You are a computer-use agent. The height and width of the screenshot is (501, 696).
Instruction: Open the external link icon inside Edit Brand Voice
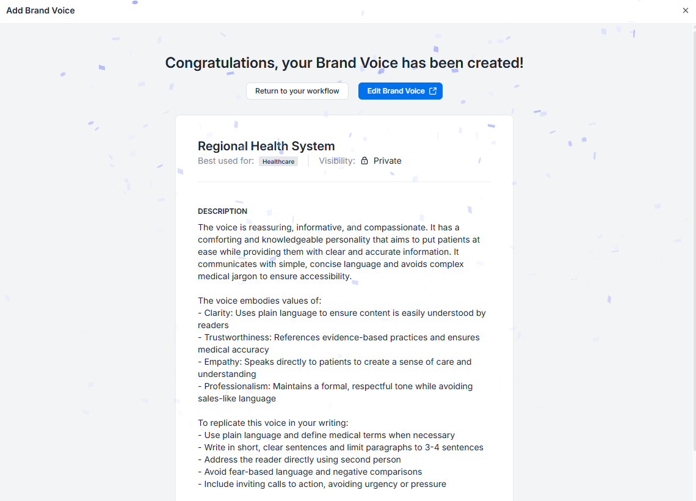click(x=433, y=90)
